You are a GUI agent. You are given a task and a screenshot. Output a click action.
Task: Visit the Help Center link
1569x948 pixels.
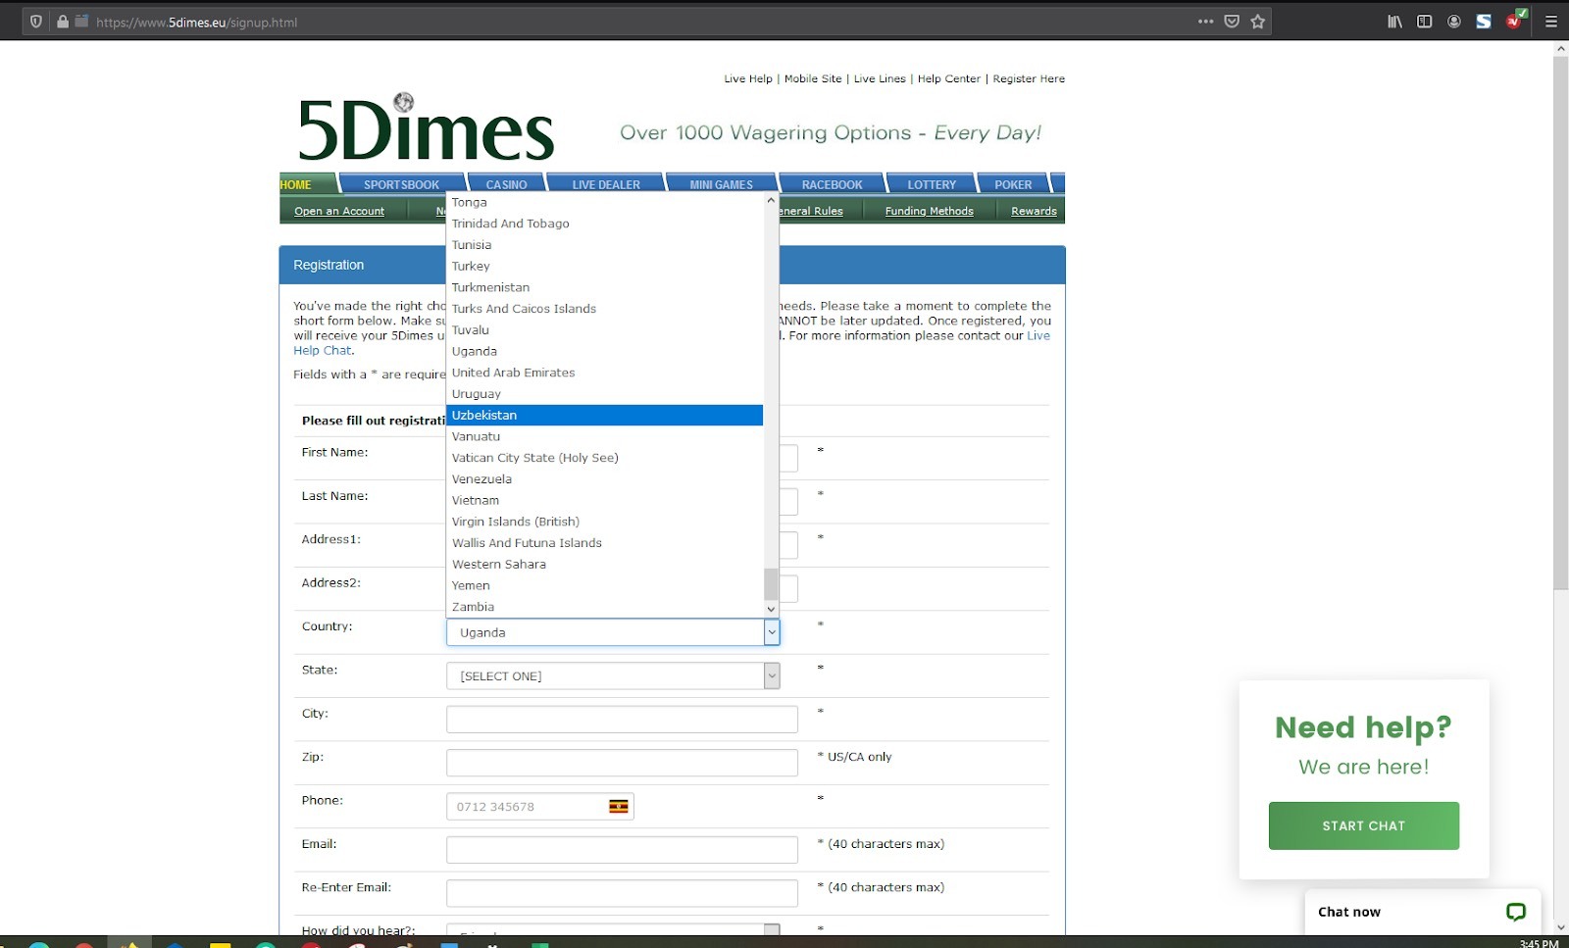point(948,78)
